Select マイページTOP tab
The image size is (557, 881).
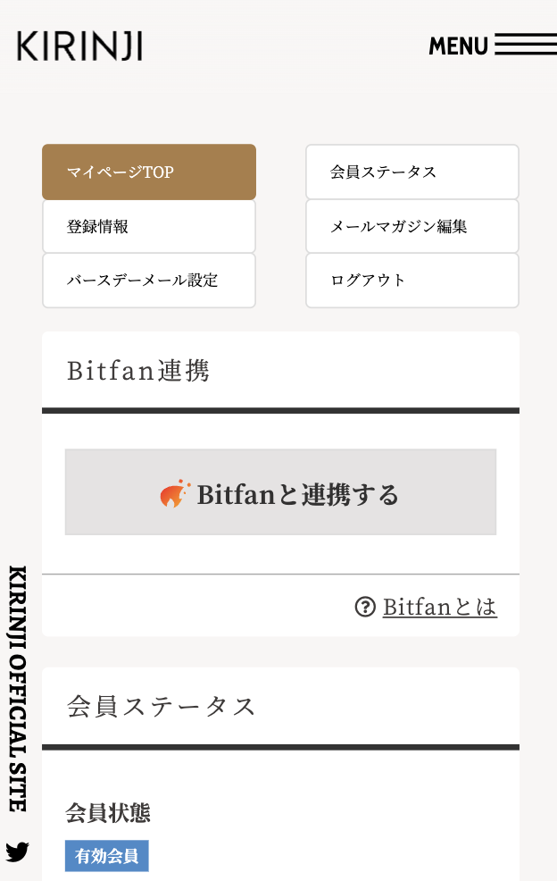(x=149, y=172)
